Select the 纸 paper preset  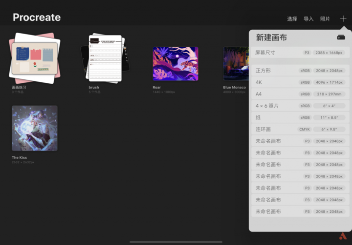point(300,117)
